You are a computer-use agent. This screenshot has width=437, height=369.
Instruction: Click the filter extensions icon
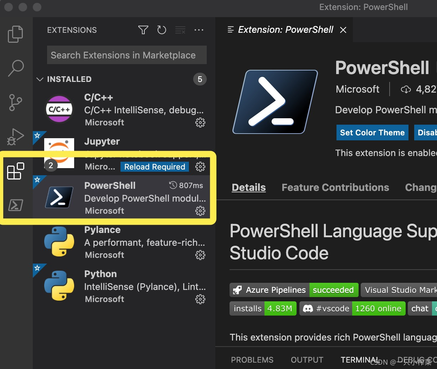[x=143, y=30]
